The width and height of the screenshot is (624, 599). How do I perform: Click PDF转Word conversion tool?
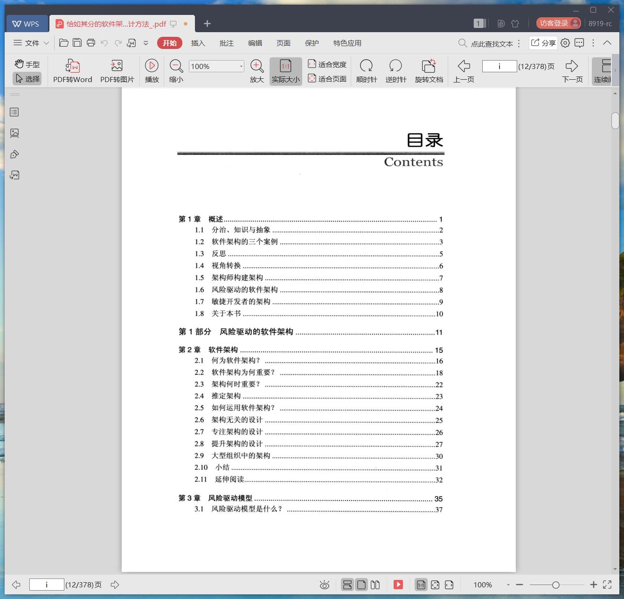click(x=73, y=71)
